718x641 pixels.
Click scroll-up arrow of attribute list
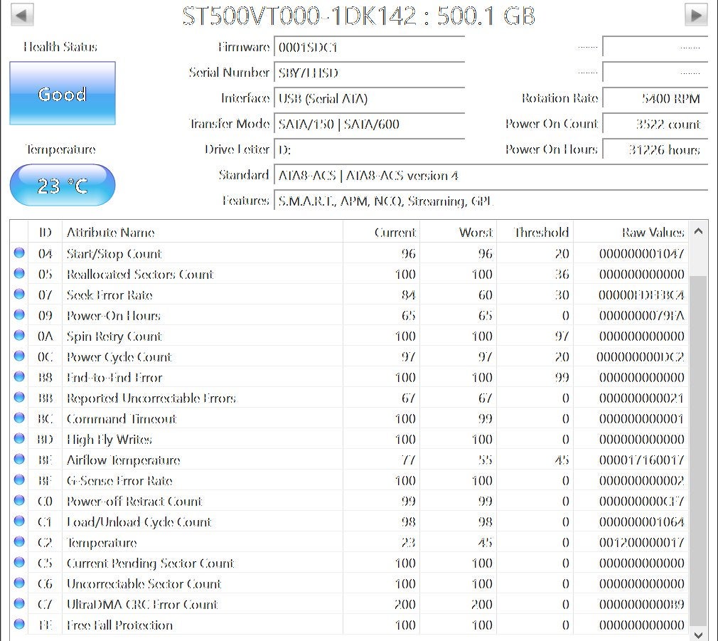tap(698, 231)
